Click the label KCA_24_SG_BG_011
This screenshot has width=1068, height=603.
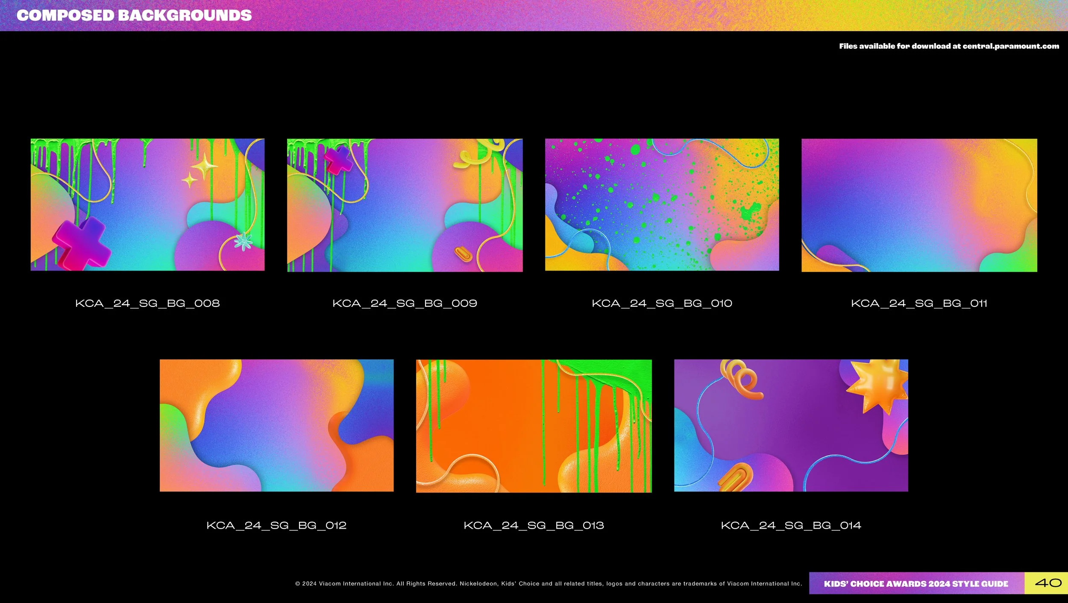click(x=919, y=303)
